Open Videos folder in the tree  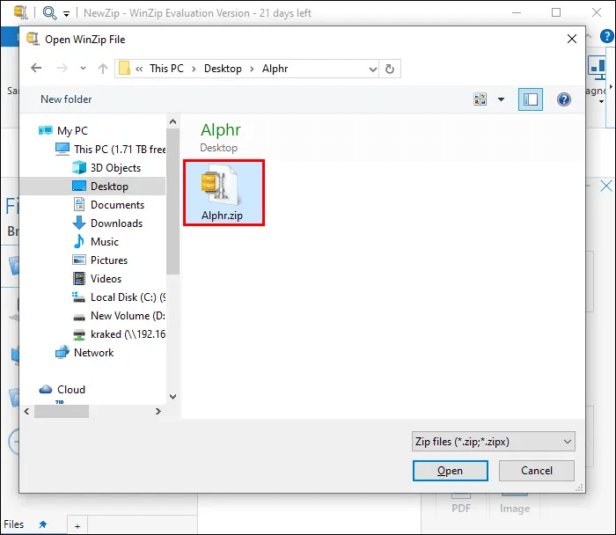[106, 278]
